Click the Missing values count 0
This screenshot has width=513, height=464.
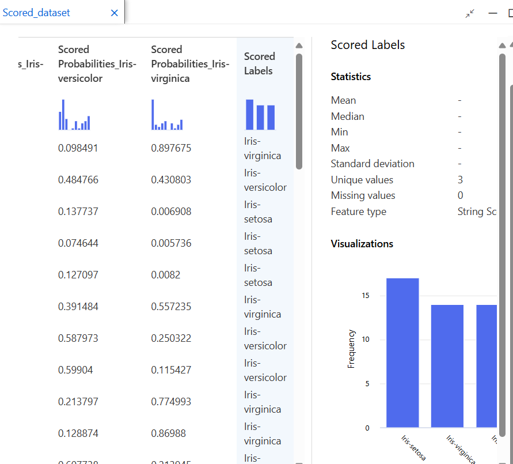click(460, 195)
